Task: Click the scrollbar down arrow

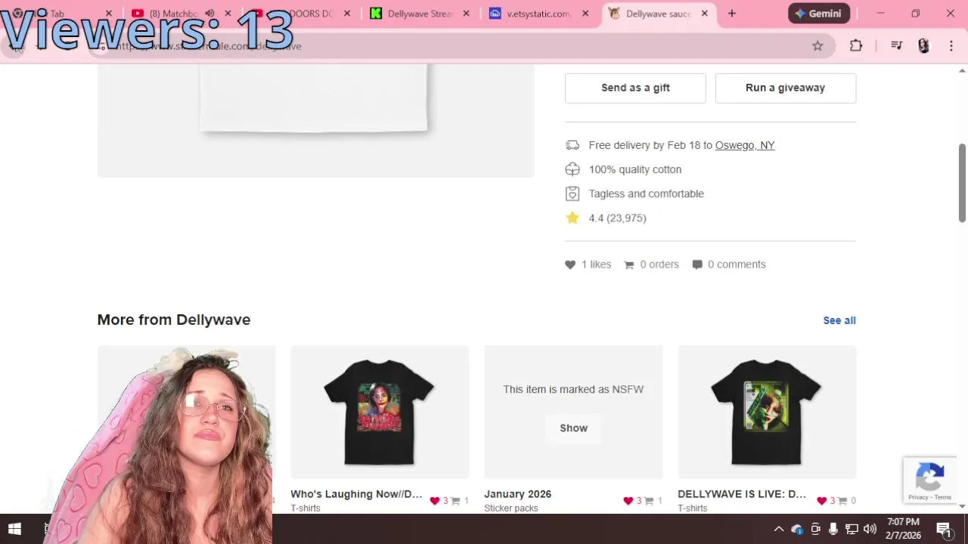Action: click(962, 507)
